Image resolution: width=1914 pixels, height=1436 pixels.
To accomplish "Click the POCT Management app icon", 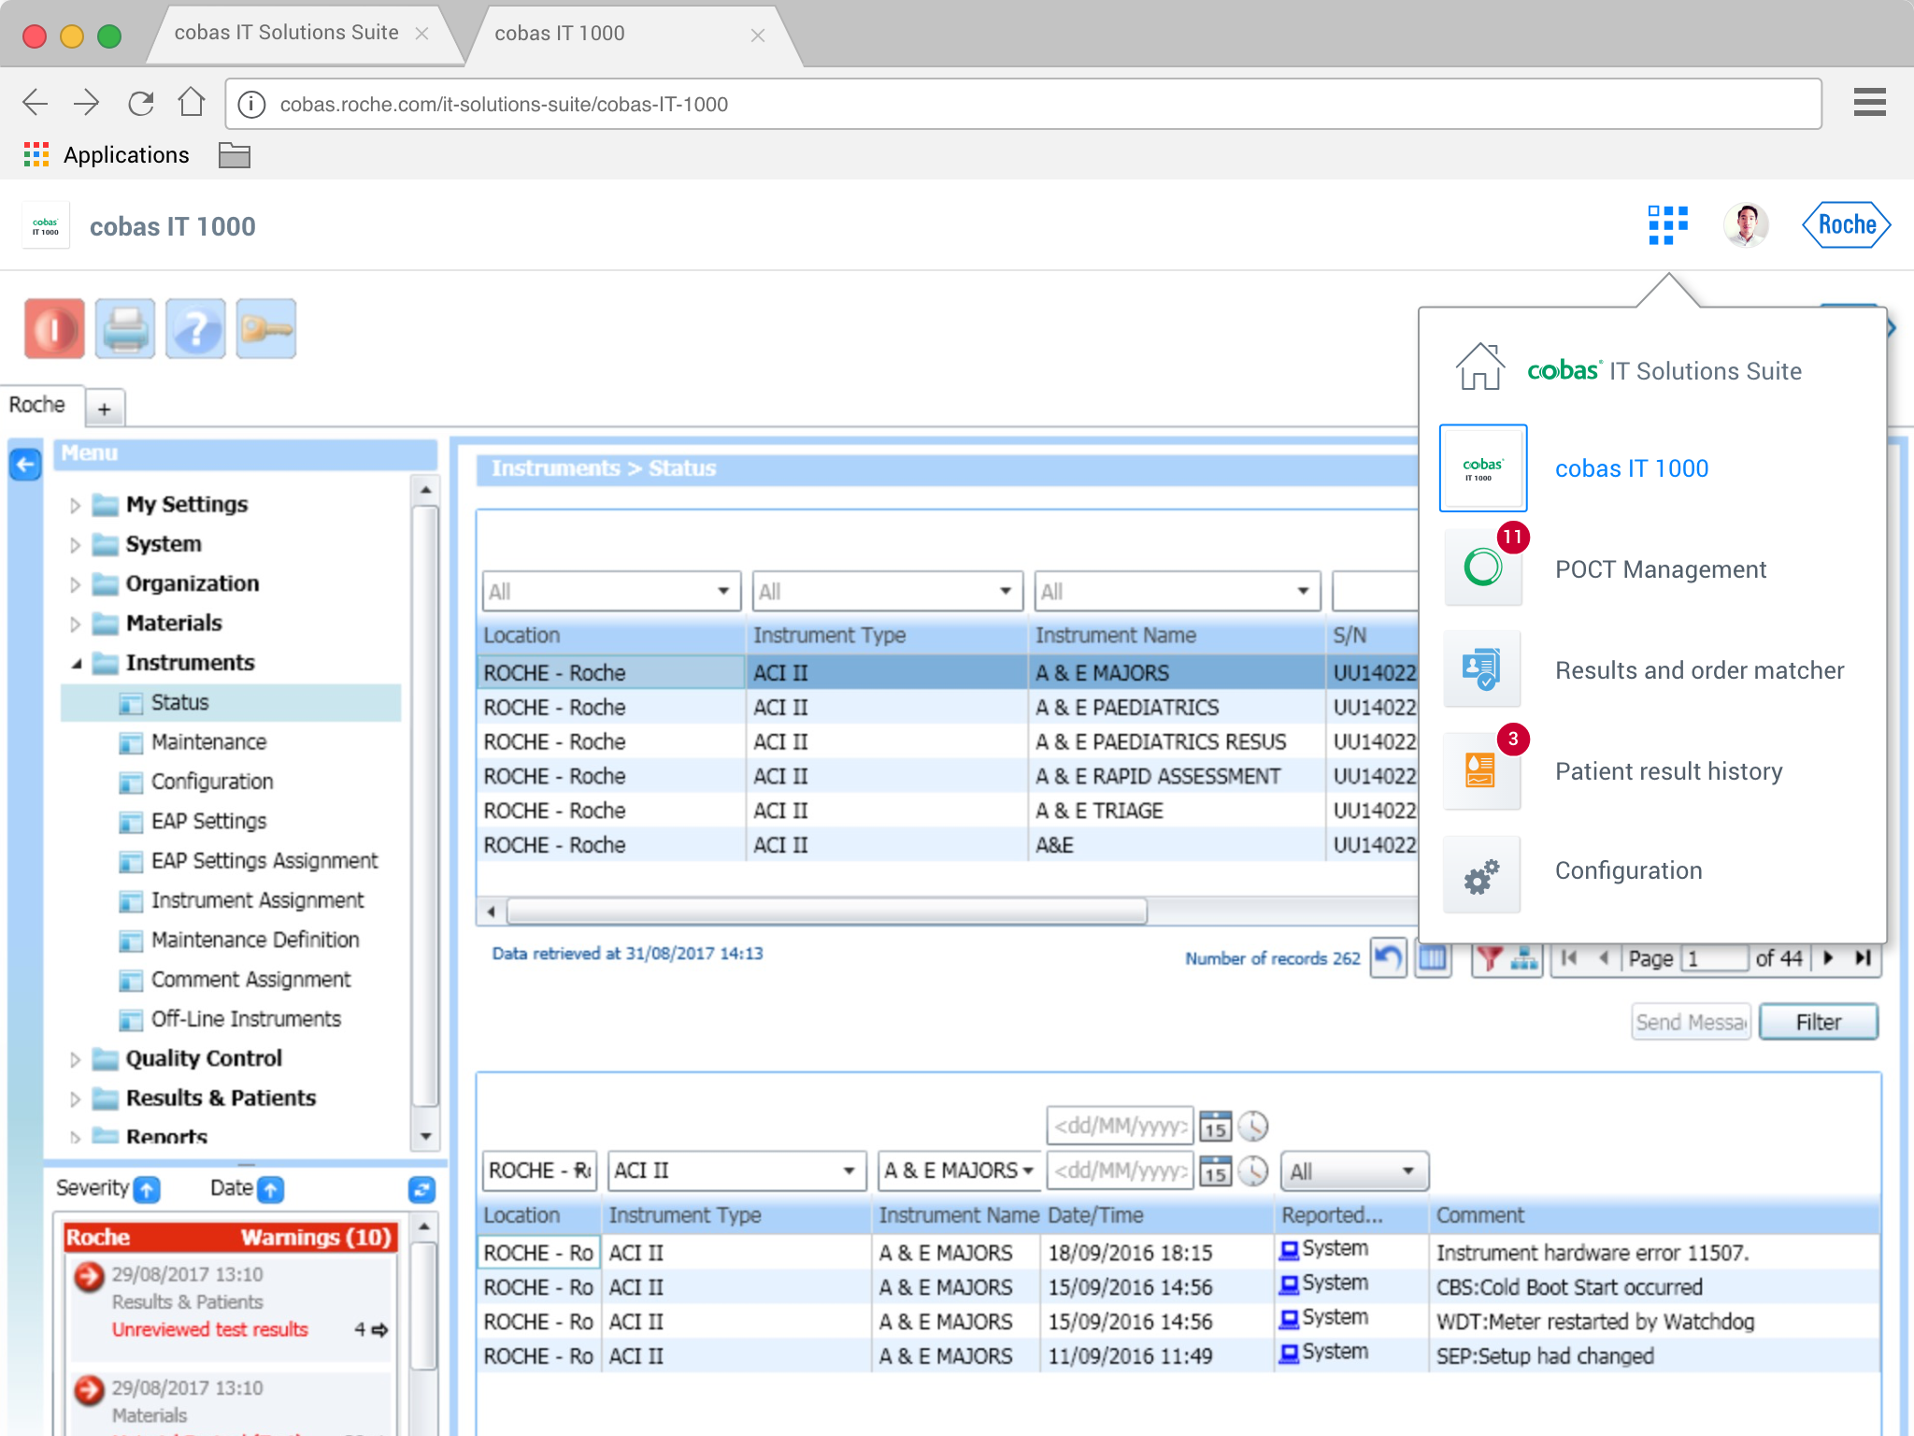I will click(1482, 567).
